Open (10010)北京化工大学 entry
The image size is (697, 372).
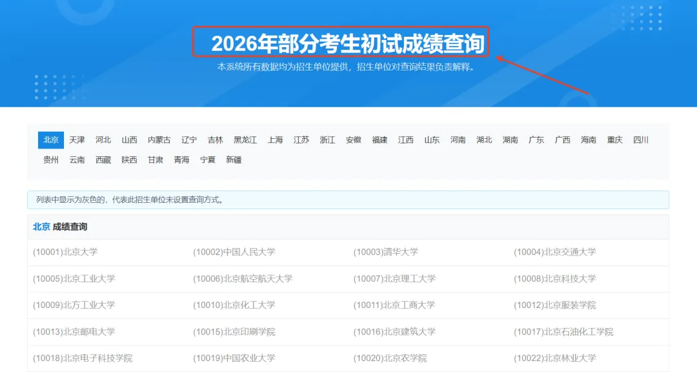pyautogui.click(x=234, y=305)
